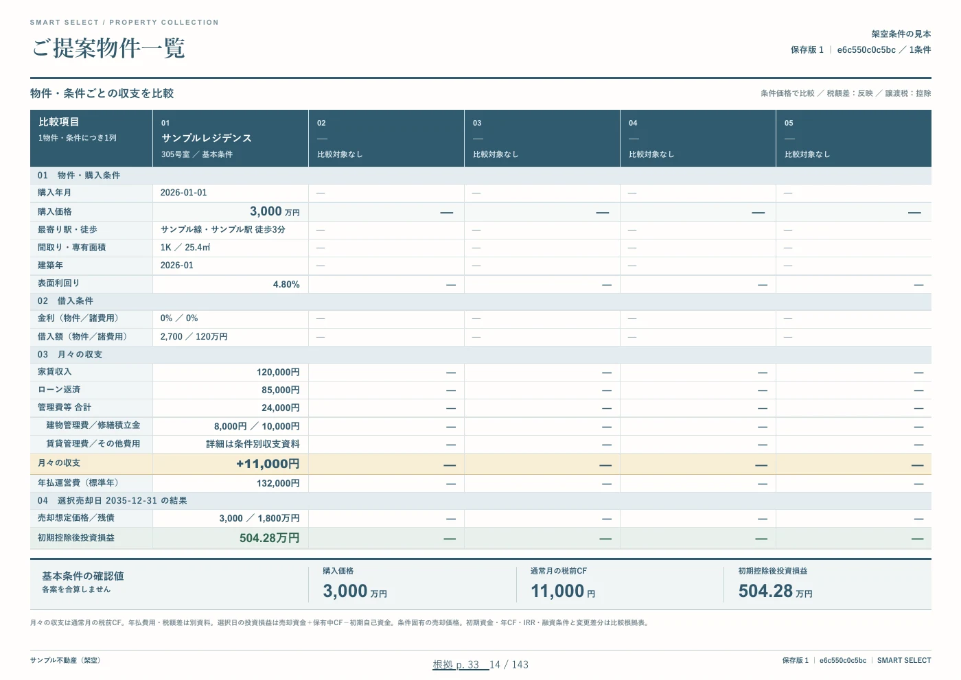961x680 pixels.
Task: Click the 基本条件の確認値 summary label
Action: pyautogui.click(x=83, y=576)
